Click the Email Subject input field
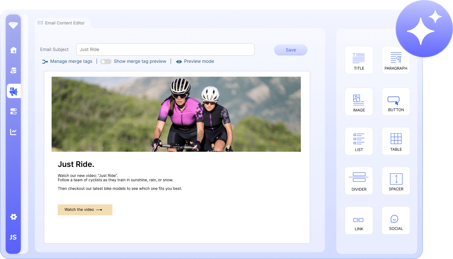 click(x=165, y=50)
